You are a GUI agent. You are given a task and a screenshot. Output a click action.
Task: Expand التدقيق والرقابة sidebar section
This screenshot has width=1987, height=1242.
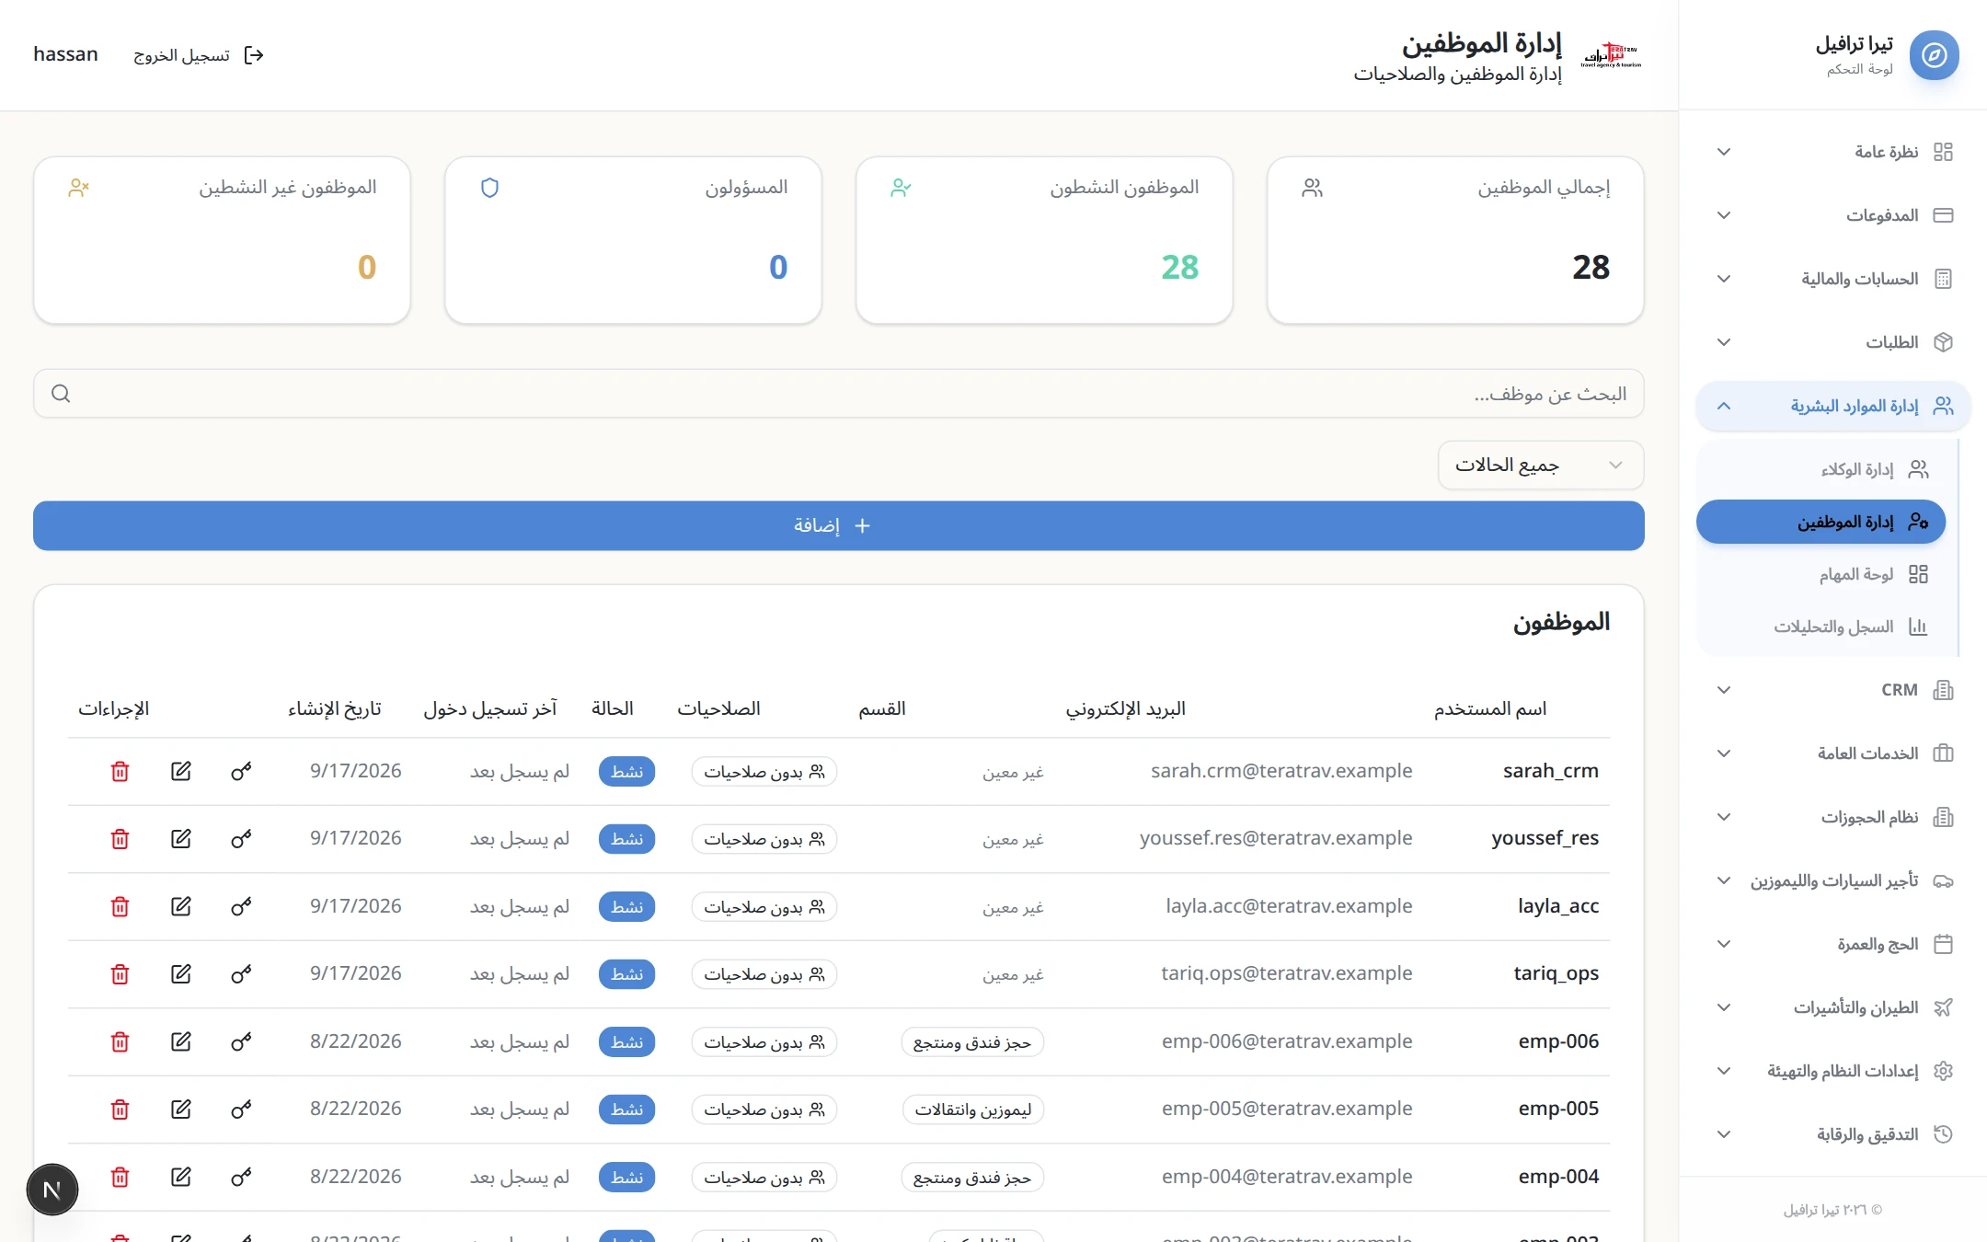pos(1832,1134)
